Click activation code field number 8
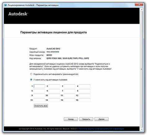Viewport: 147px width, 135px height. pos(85,91)
